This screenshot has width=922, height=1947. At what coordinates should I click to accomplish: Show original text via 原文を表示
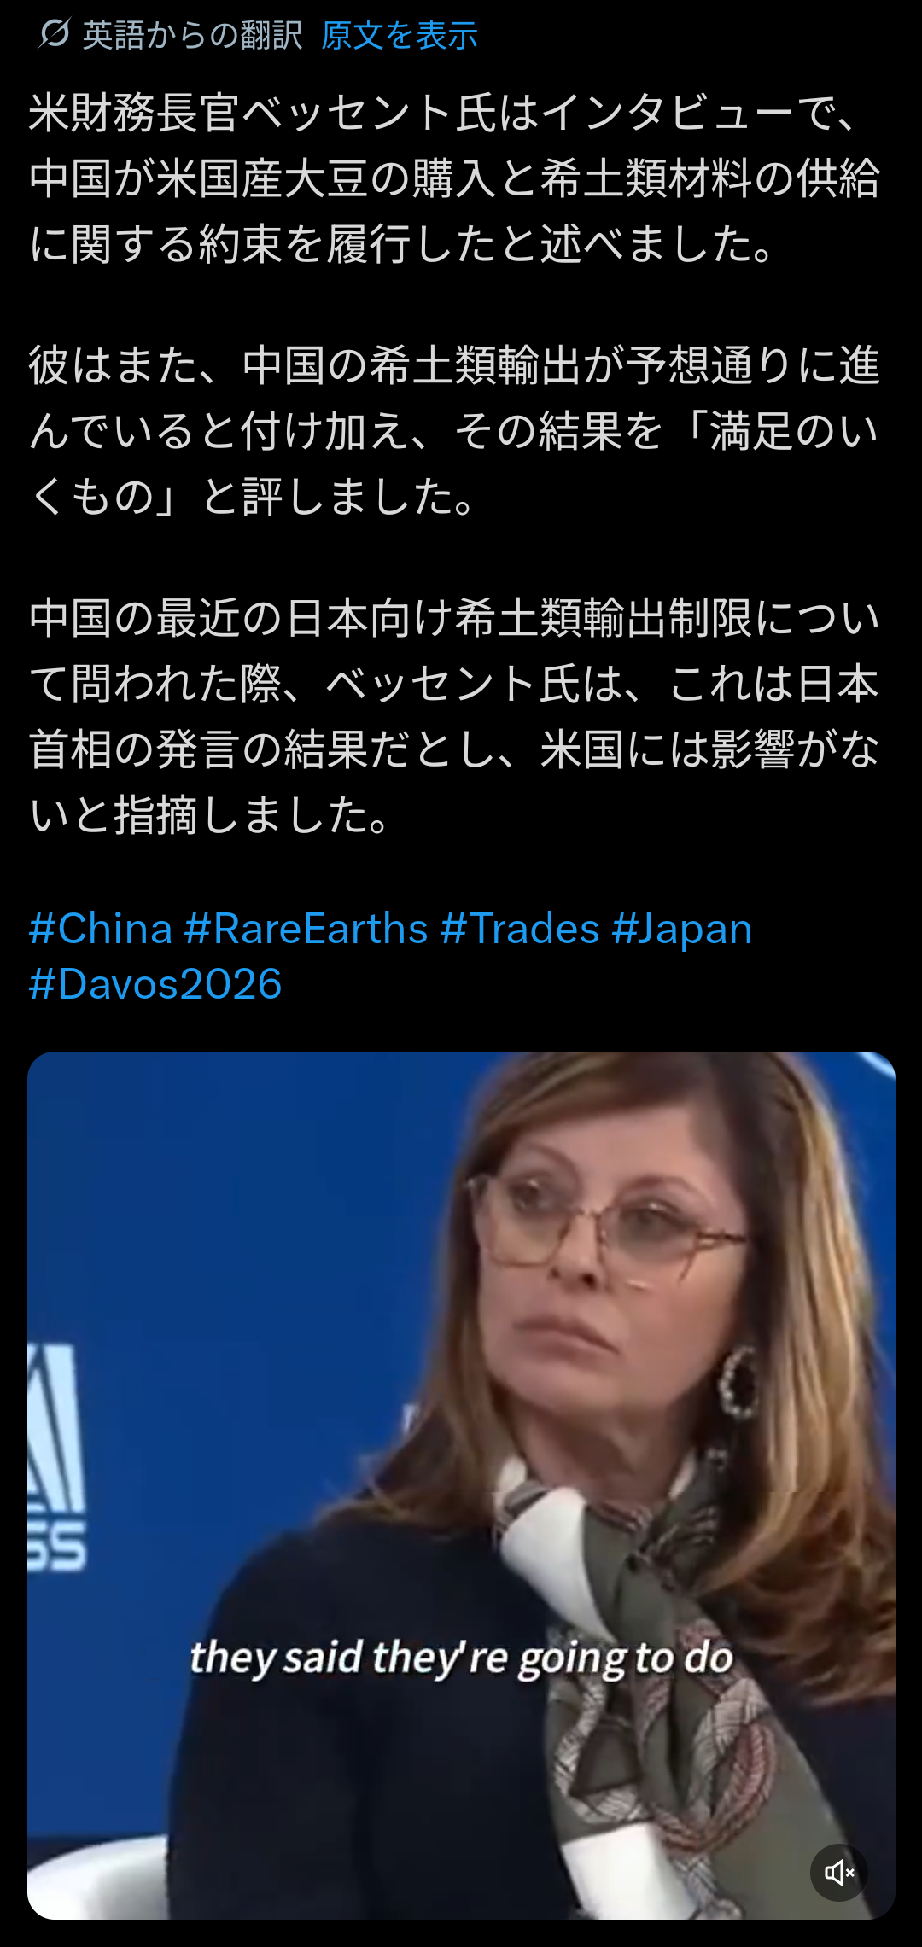coord(400,35)
